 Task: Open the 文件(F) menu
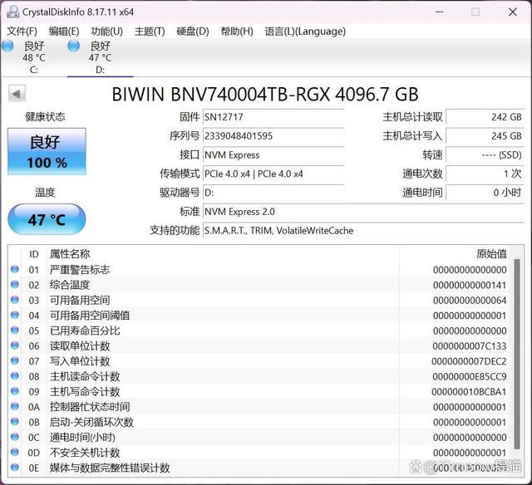click(x=22, y=32)
